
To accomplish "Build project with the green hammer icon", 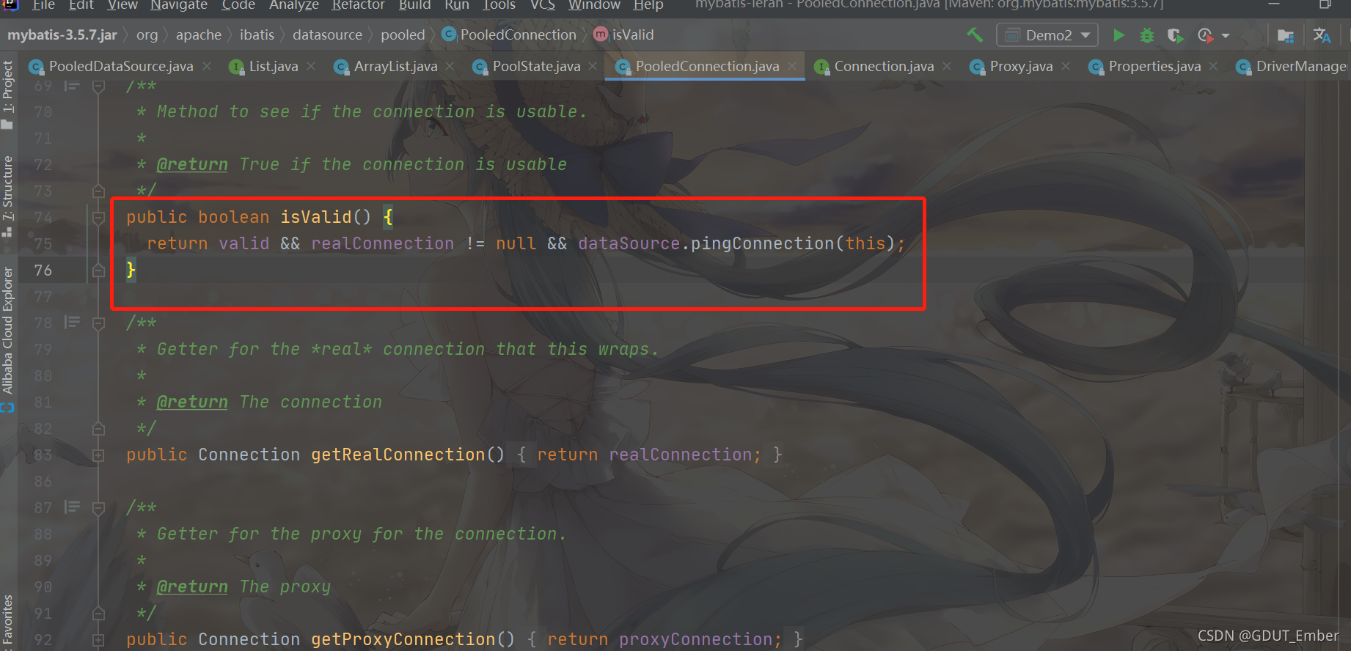I will [x=975, y=34].
